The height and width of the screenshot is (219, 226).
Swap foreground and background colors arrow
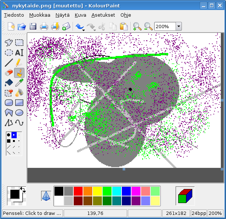[23, 189]
